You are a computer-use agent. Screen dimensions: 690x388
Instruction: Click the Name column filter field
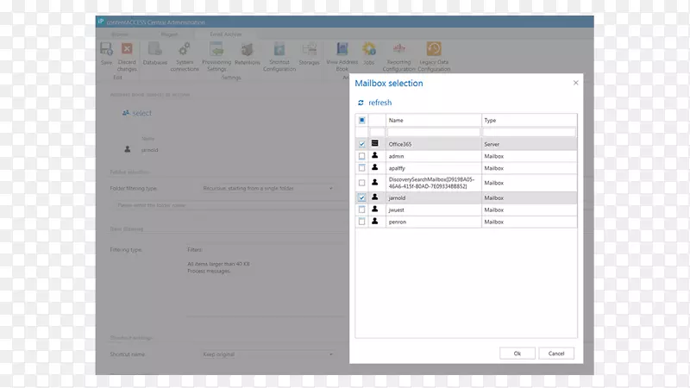coord(434,132)
